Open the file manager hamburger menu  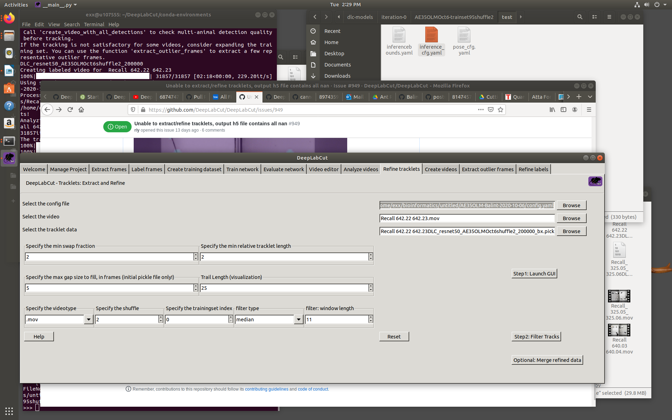click(x=609, y=17)
